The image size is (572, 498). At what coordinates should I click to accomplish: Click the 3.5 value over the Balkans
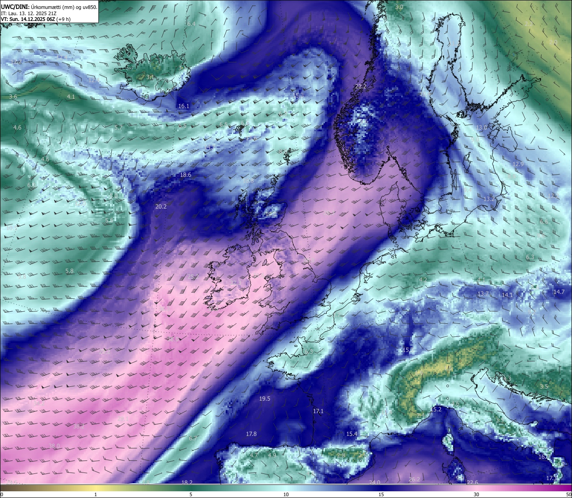[x=543, y=387]
